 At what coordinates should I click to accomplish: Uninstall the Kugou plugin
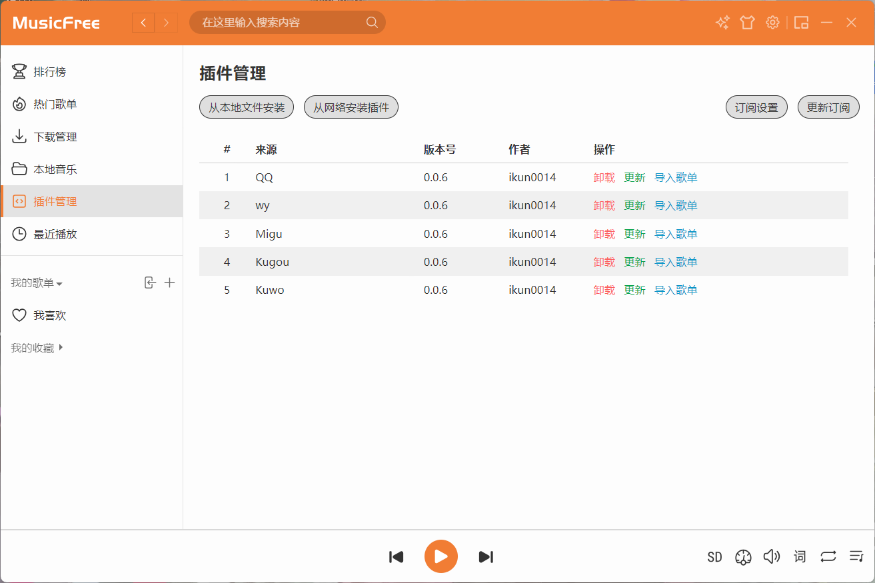coord(604,262)
